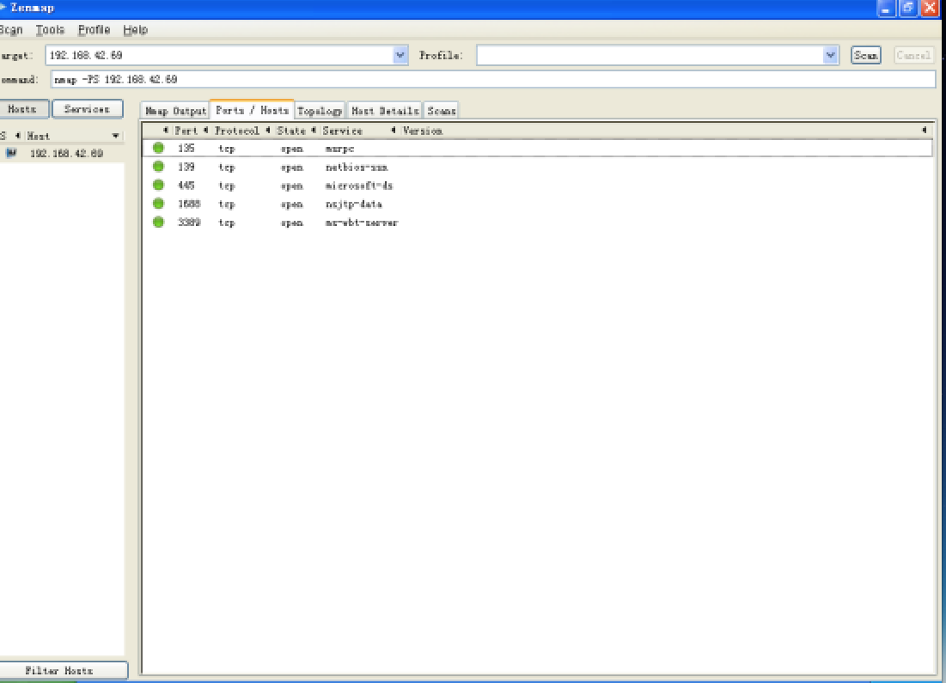Click the green open-state icon for port 3389
The height and width of the screenshot is (683, 946).
pyautogui.click(x=159, y=222)
